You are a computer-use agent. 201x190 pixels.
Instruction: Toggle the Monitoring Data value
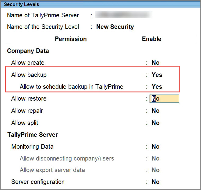pos(156,147)
